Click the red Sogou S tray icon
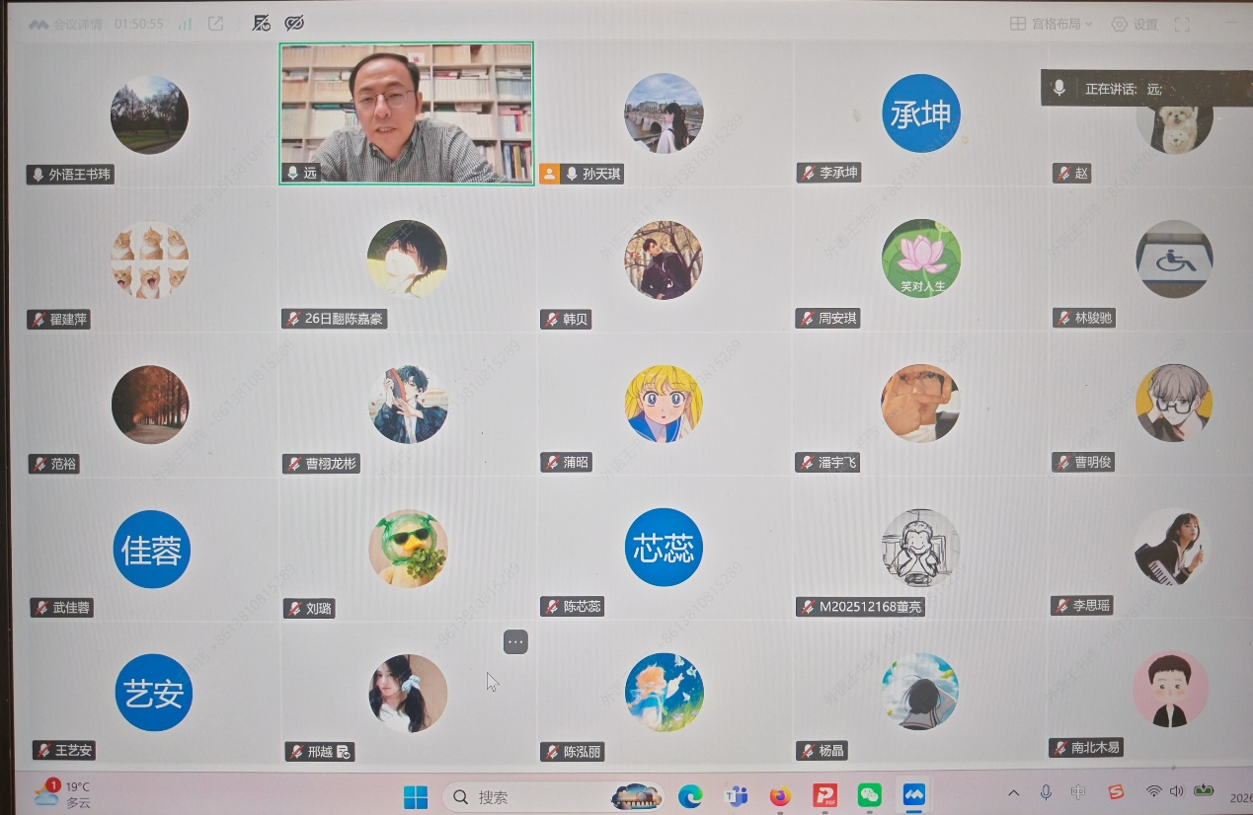Image resolution: width=1253 pixels, height=815 pixels. click(x=1116, y=792)
